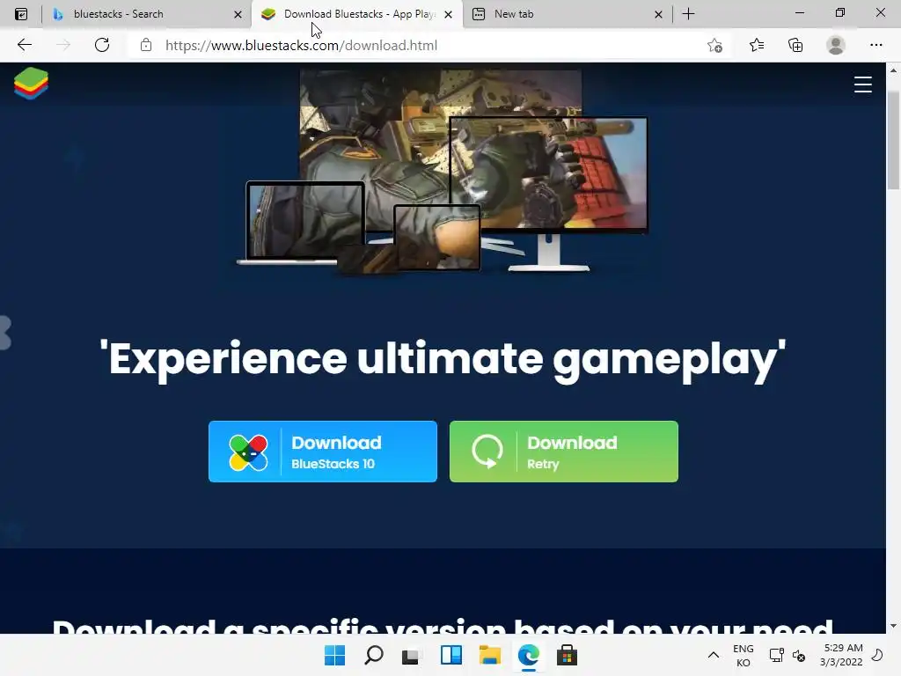
Task: Click the BlueStacks logo on the page
Action: click(x=31, y=84)
